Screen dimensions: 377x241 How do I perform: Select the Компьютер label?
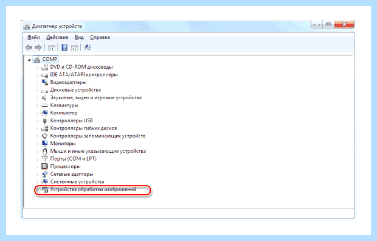64,113
